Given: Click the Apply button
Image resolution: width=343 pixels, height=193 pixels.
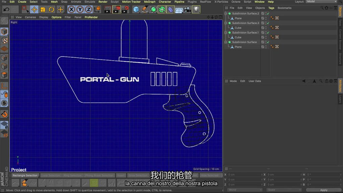Looking at the screenshot, I should (324, 190).
